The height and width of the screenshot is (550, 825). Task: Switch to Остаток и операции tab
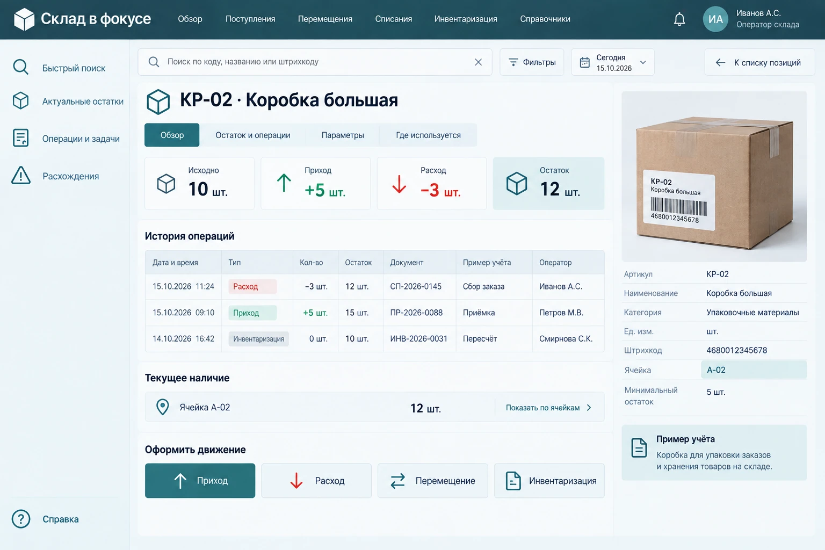click(x=253, y=135)
